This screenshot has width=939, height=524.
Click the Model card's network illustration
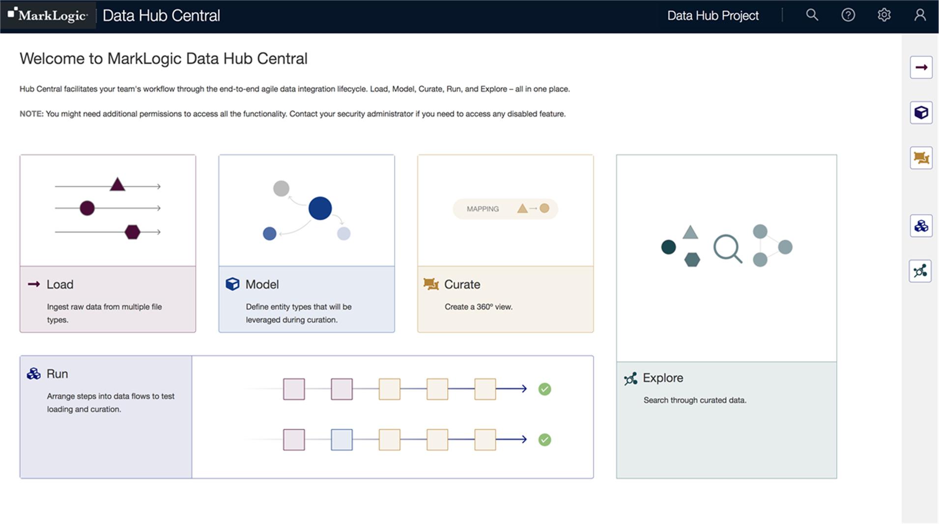307,210
